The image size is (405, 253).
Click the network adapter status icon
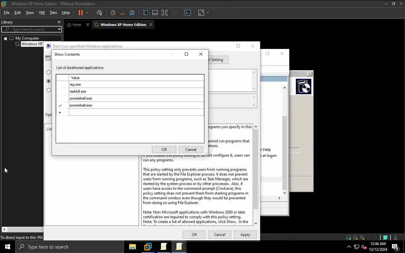pos(362,238)
